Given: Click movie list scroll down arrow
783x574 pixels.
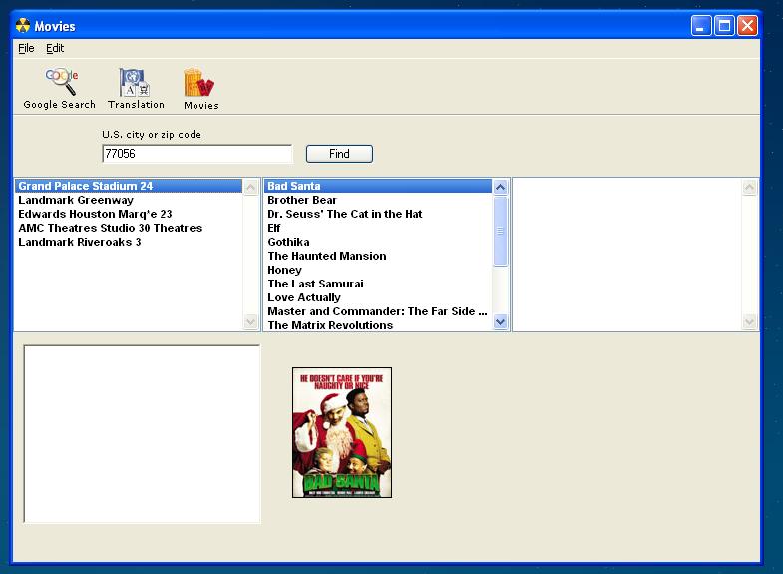Looking at the screenshot, I should (500, 322).
